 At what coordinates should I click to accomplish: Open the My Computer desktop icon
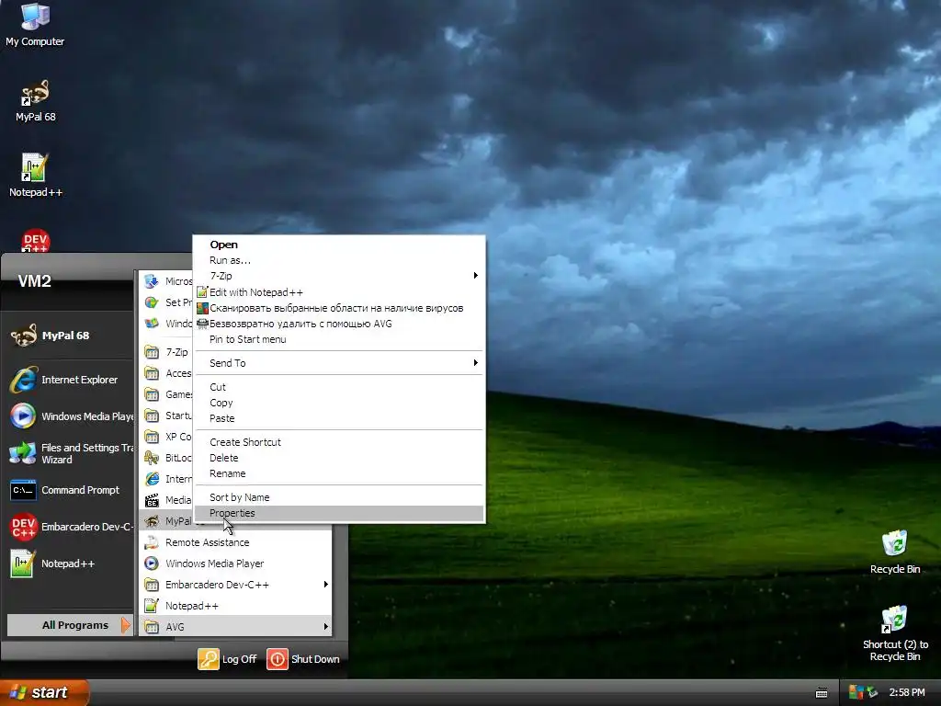(35, 25)
